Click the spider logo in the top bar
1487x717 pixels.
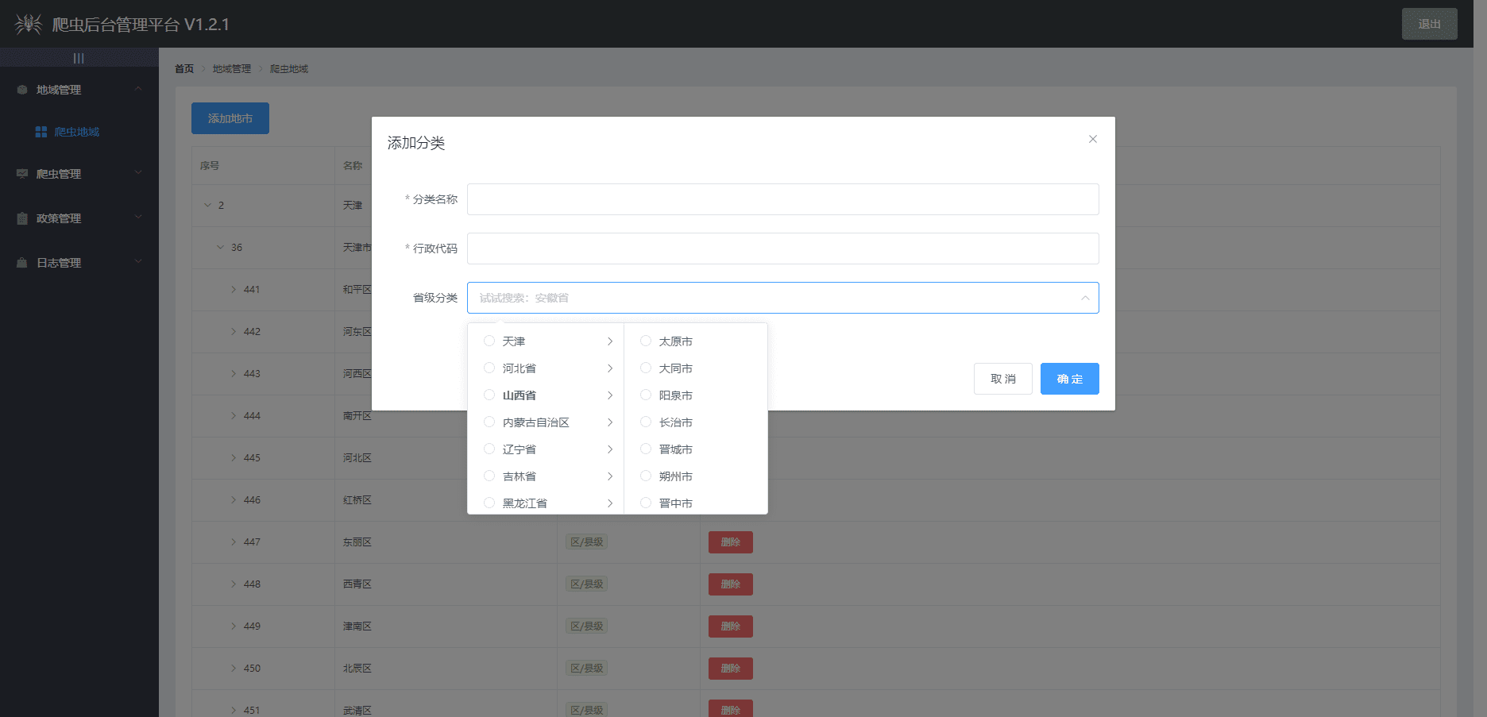pos(28,24)
